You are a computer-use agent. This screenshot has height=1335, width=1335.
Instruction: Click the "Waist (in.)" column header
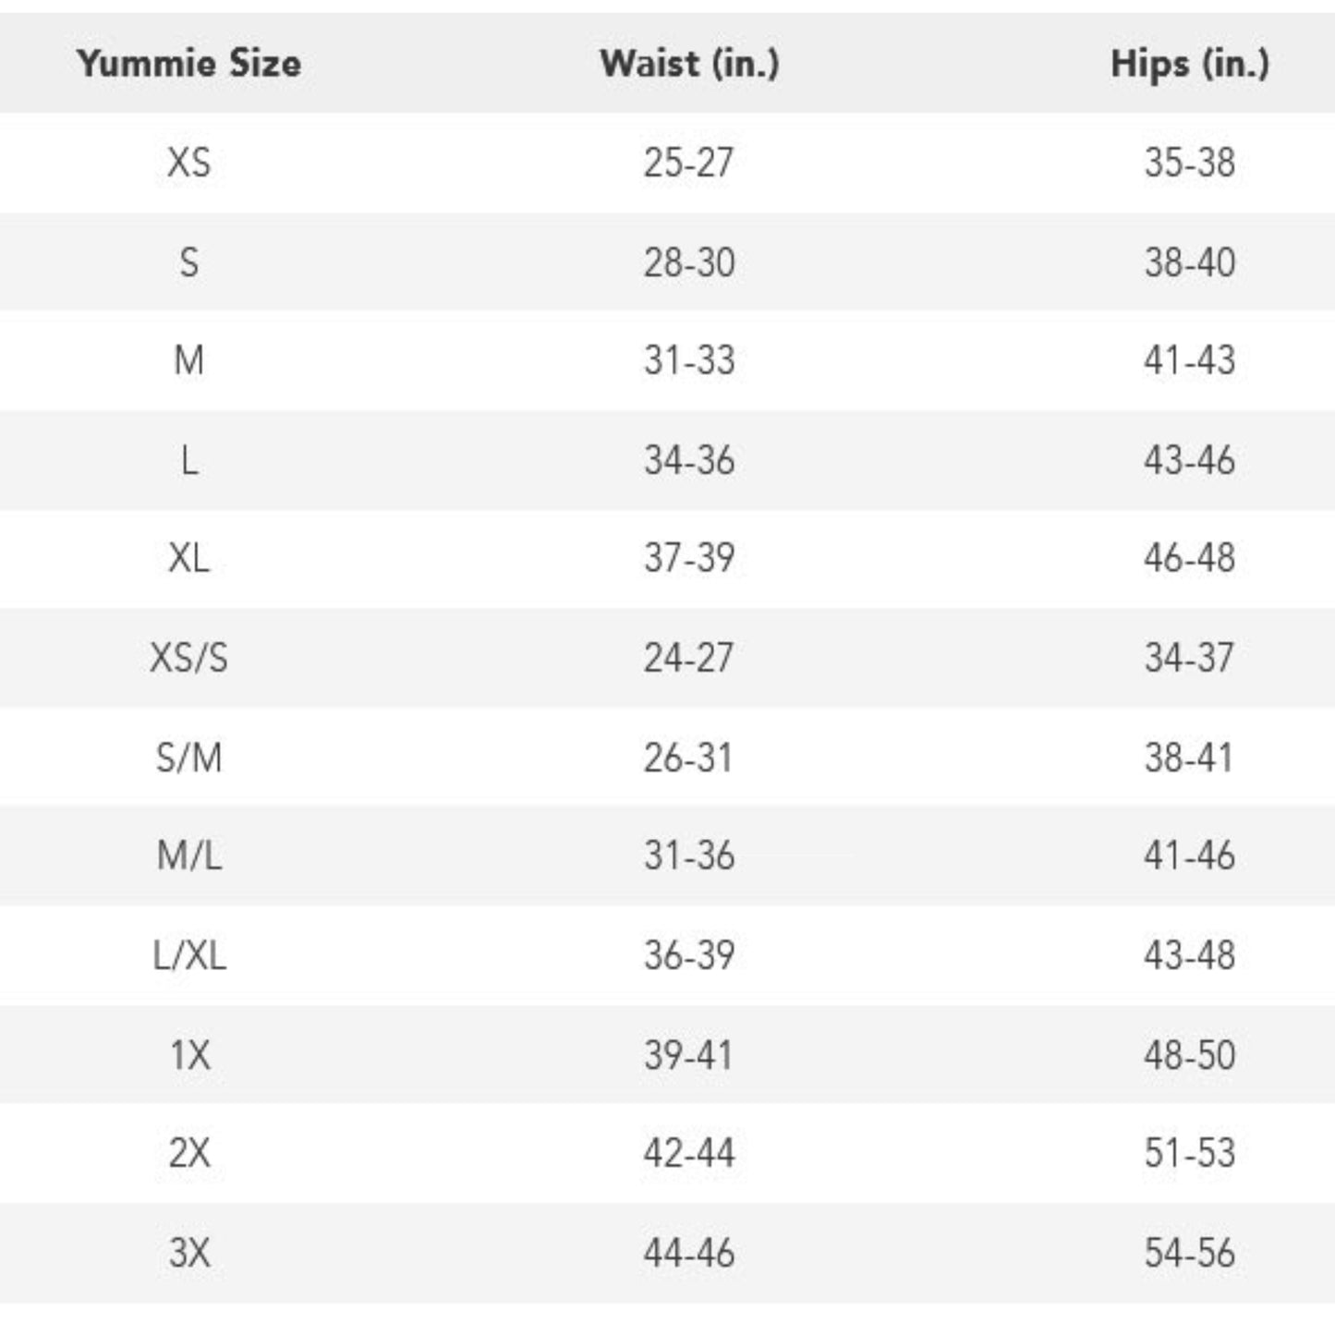(x=689, y=63)
